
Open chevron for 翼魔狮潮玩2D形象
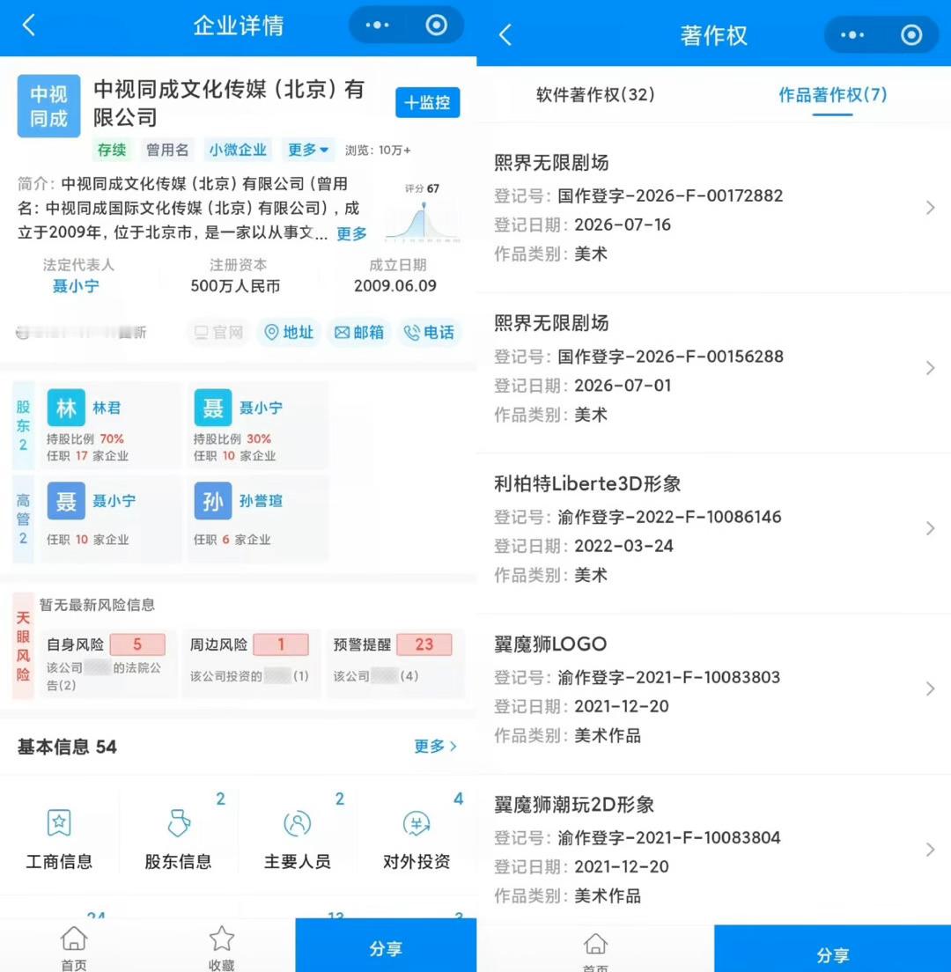tap(930, 850)
